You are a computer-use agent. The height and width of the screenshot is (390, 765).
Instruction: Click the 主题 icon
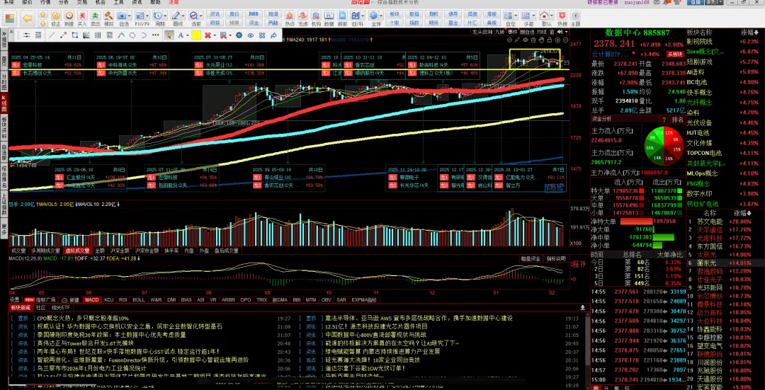pos(575,18)
